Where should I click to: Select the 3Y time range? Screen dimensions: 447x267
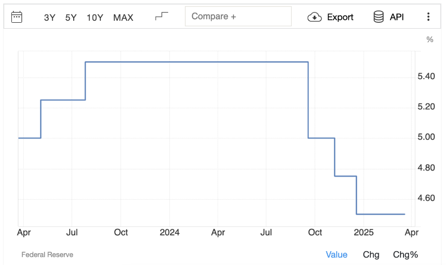coord(49,17)
